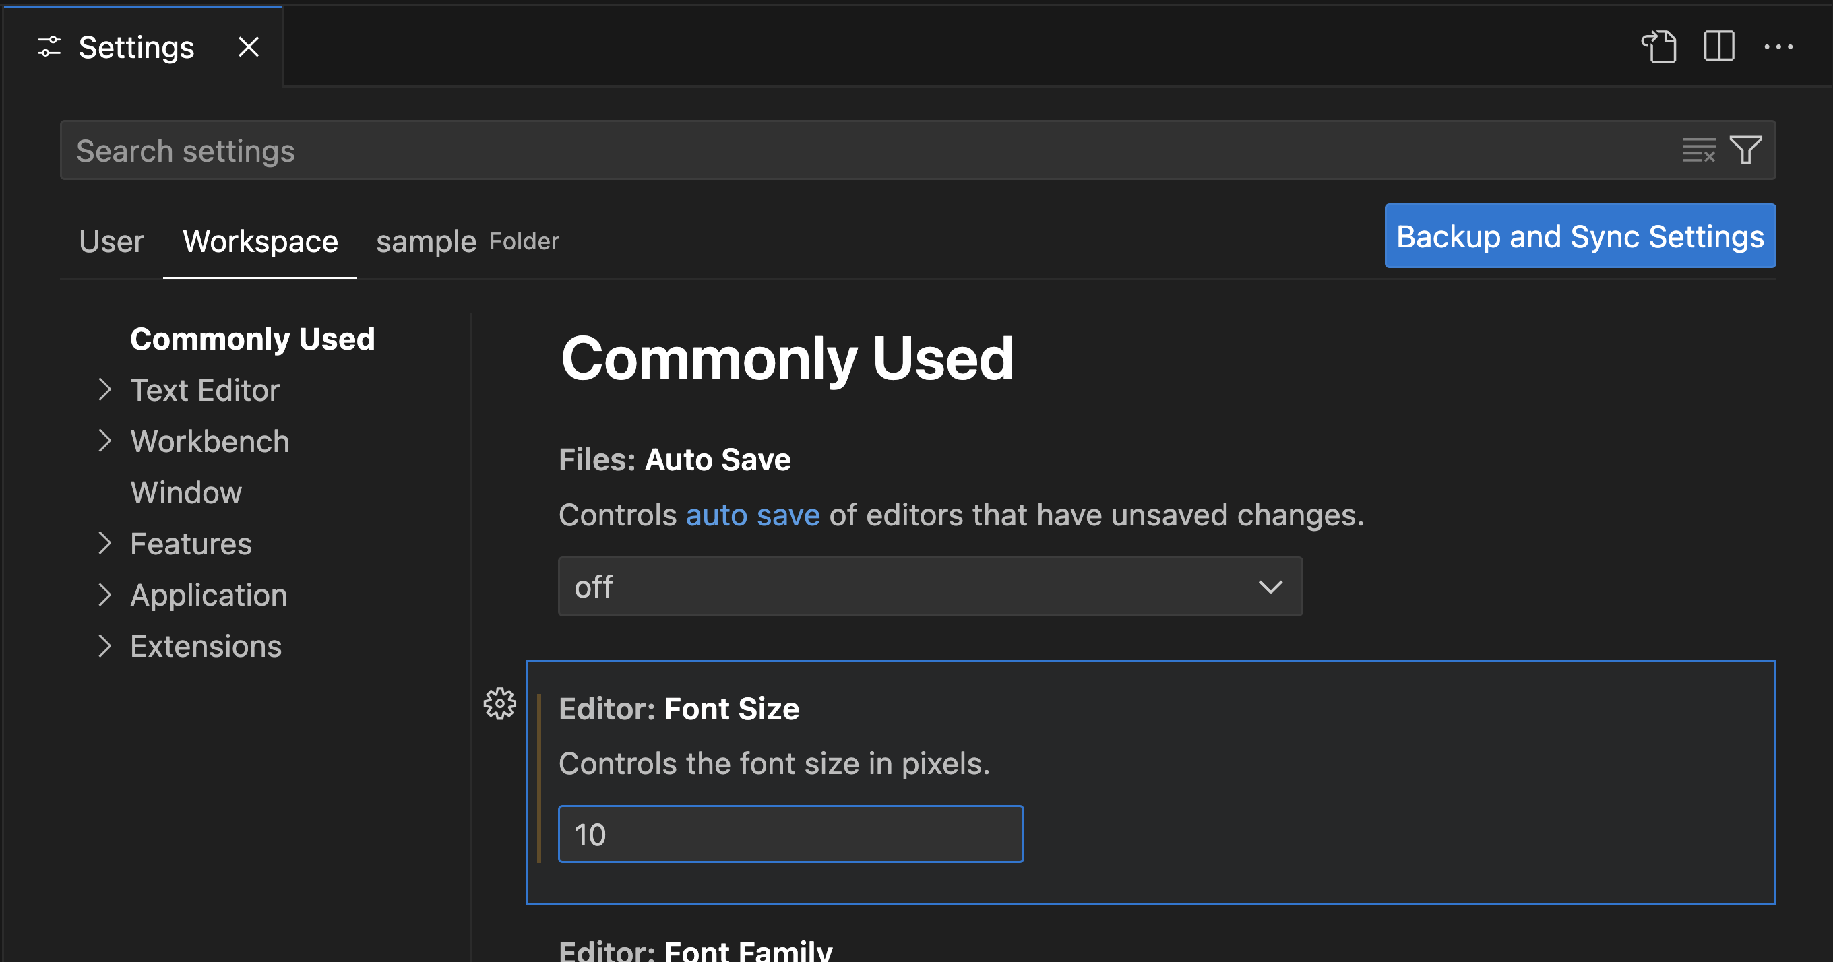The width and height of the screenshot is (1833, 962).
Task: Select Window in the settings tree
Action: (186, 492)
